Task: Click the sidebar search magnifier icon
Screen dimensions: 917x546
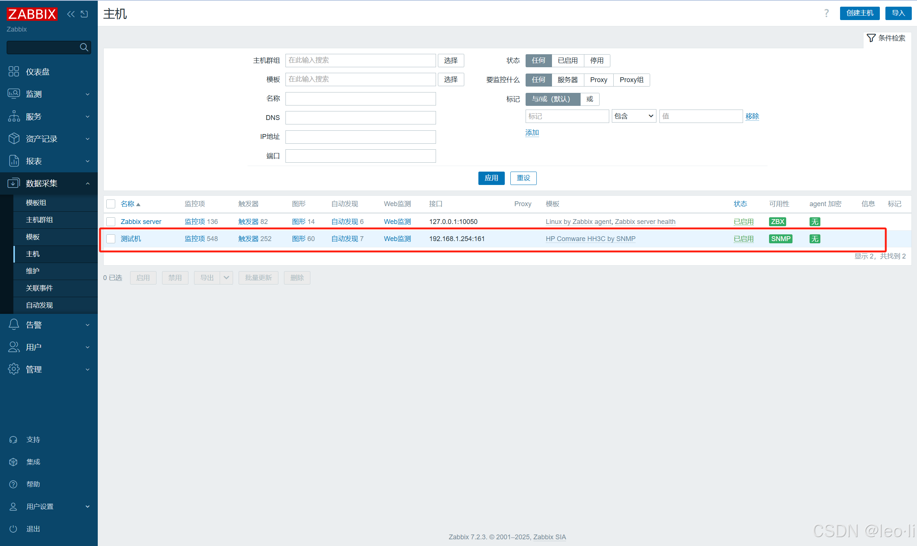Action: pyautogui.click(x=84, y=47)
